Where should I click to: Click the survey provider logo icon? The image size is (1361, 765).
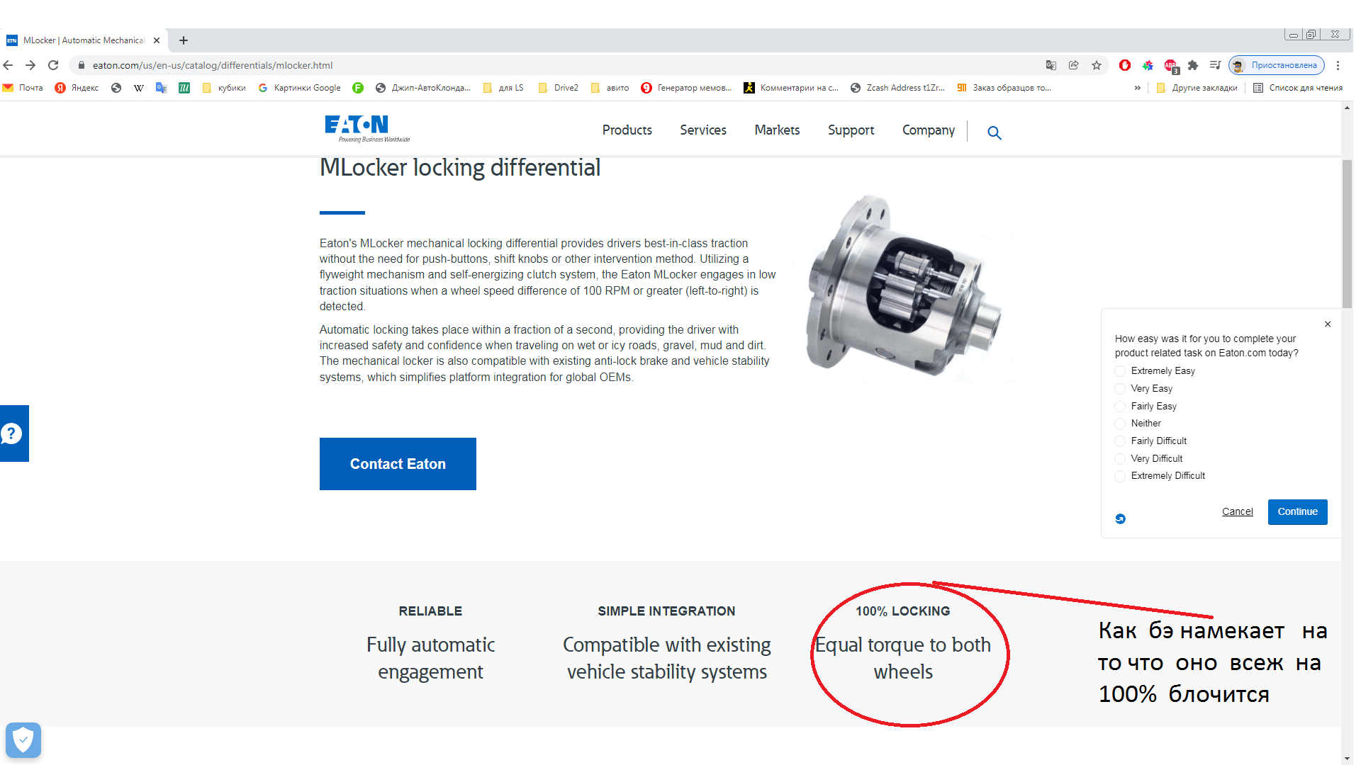1120,518
